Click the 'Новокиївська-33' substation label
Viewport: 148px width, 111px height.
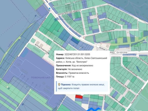pos(43,77)
